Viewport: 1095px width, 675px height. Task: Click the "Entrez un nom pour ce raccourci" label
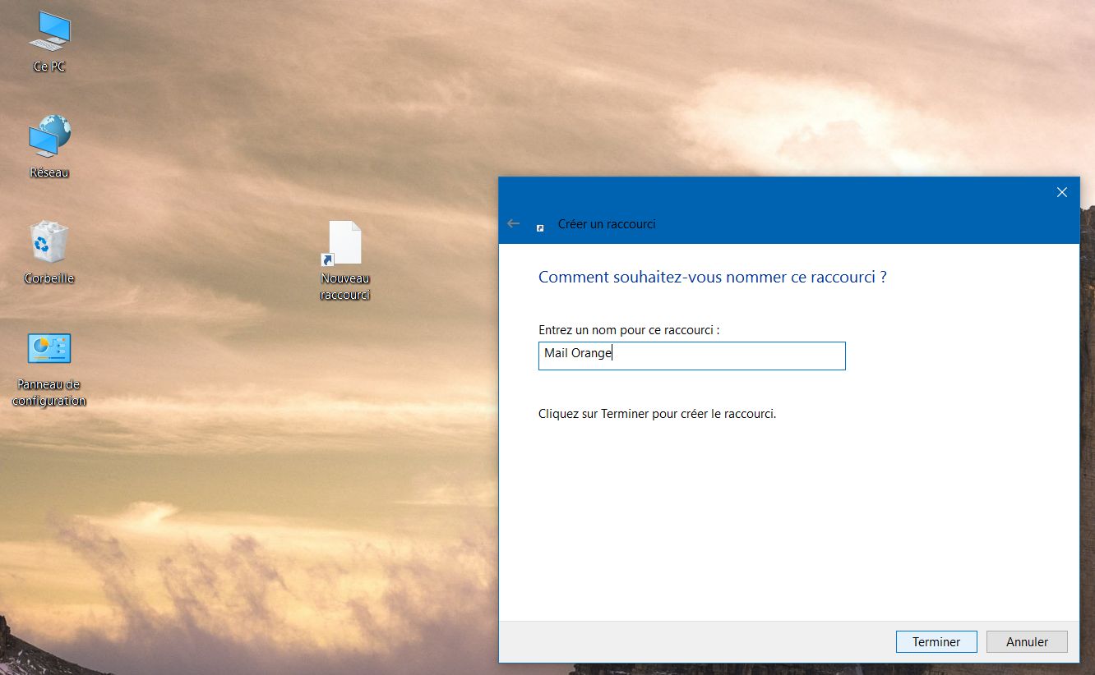pyautogui.click(x=629, y=330)
